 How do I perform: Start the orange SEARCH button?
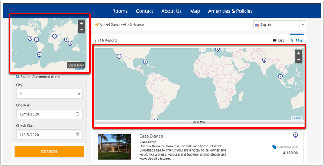coord(49,152)
